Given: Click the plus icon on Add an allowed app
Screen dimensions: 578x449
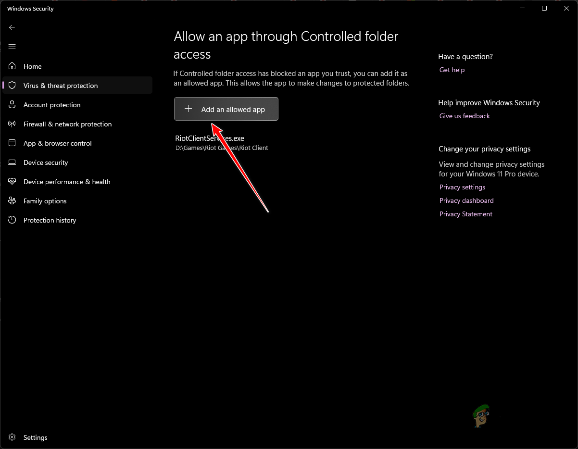Looking at the screenshot, I should point(188,109).
